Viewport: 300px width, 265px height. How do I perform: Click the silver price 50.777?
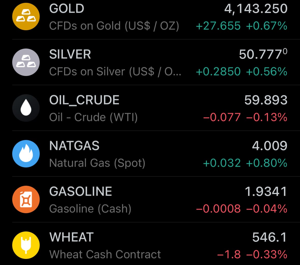[263, 54]
